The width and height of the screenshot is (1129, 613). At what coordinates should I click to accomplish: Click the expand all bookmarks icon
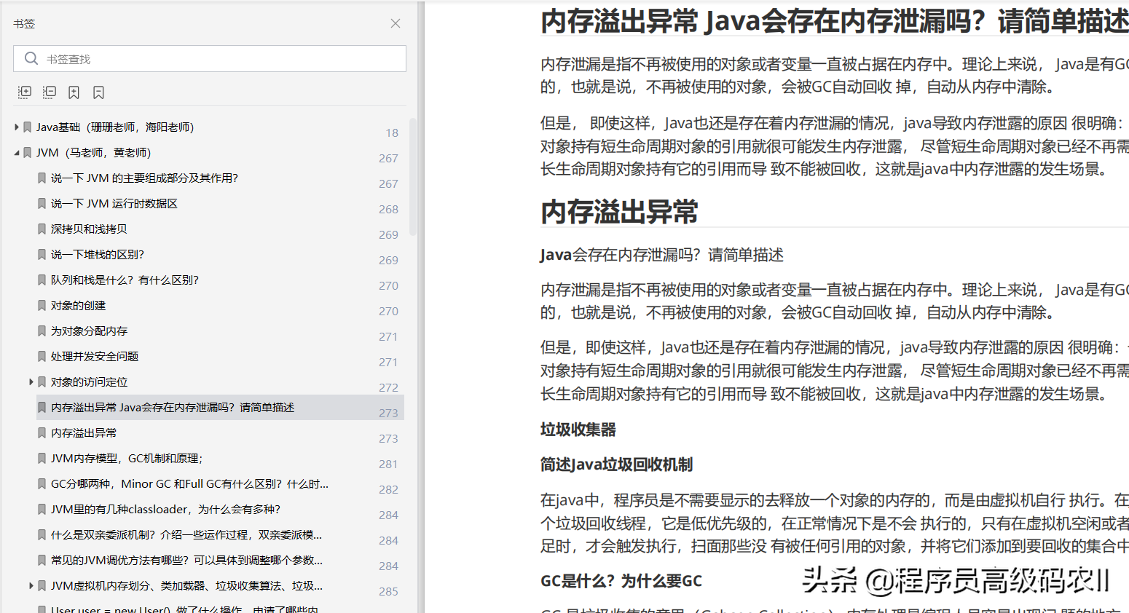(25, 92)
